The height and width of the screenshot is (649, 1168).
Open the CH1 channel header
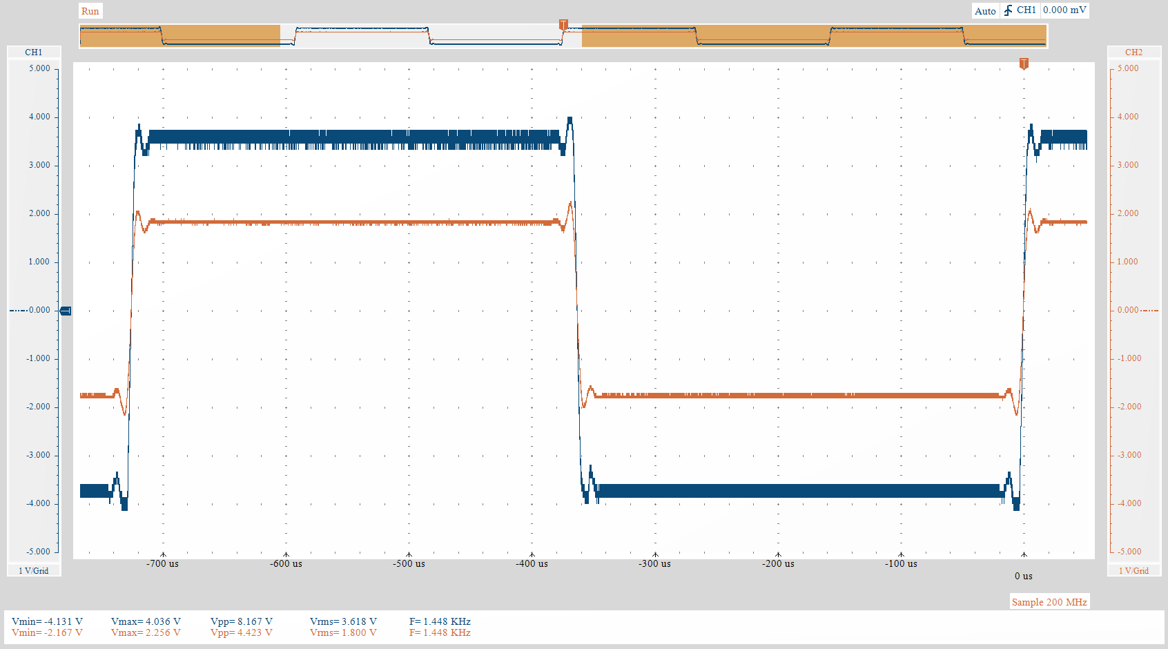[34, 52]
